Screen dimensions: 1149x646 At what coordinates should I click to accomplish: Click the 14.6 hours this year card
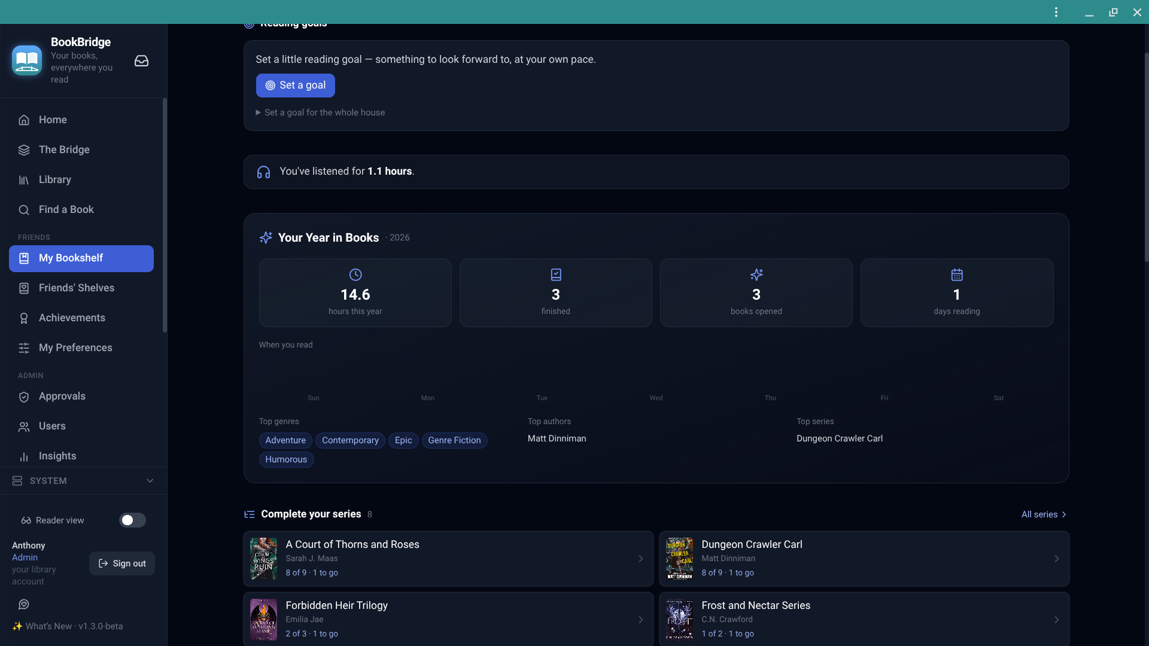tap(355, 292)
